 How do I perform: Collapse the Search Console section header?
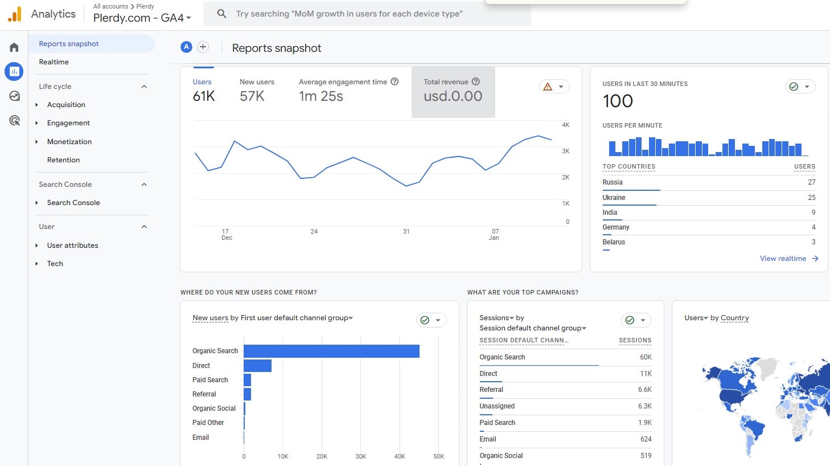tap(144, 185)
